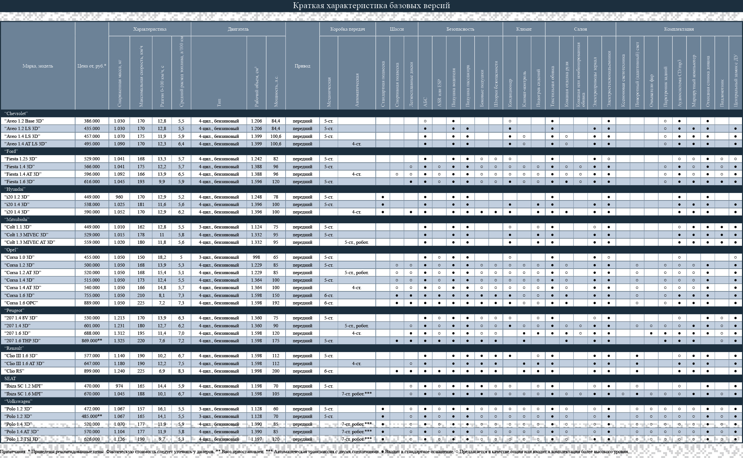Select the “Corsa 1.0 3D” model cell
The image size is (743, 458).
(x=38, y=257)
